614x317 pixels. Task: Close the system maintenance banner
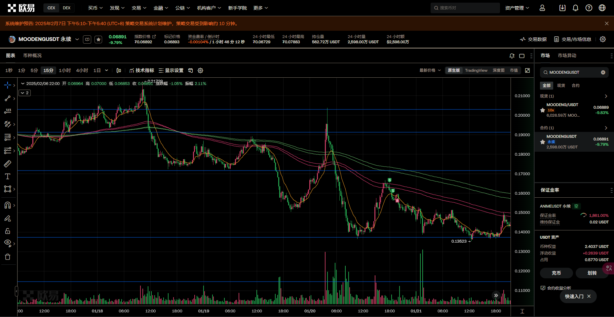(x=607, y=23)
